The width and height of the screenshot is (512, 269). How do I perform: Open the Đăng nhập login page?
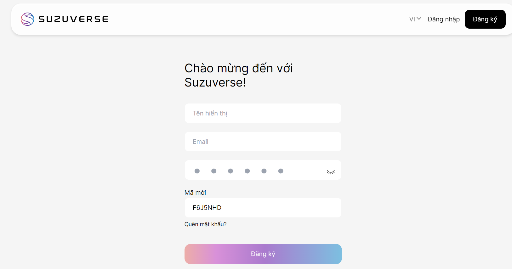[443, 19]
